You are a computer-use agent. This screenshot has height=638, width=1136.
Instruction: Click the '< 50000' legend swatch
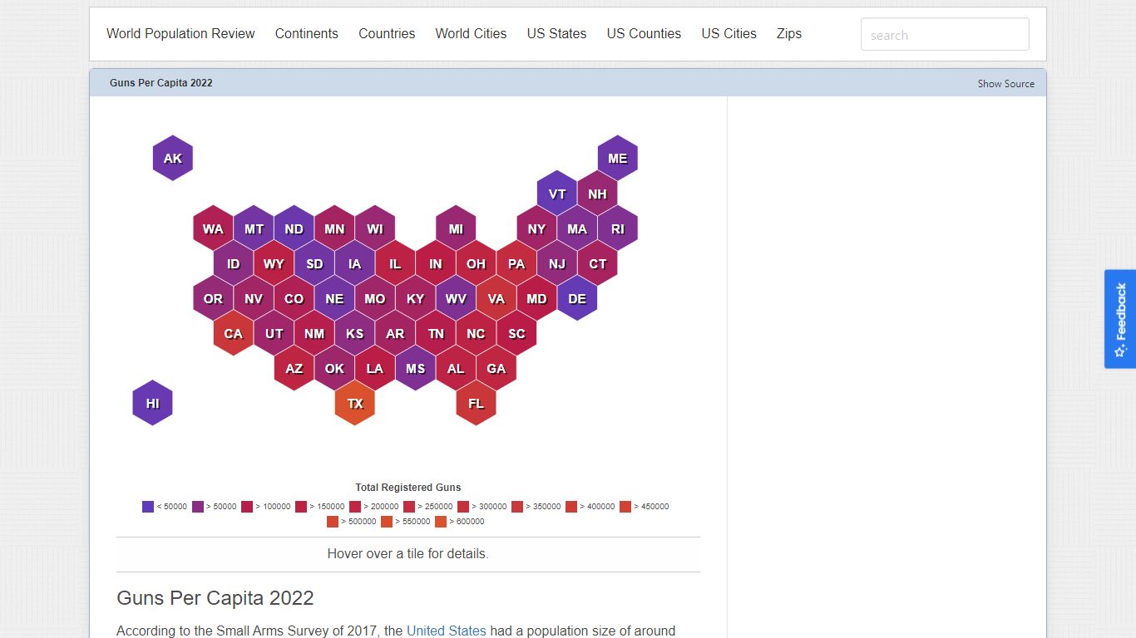148,507
